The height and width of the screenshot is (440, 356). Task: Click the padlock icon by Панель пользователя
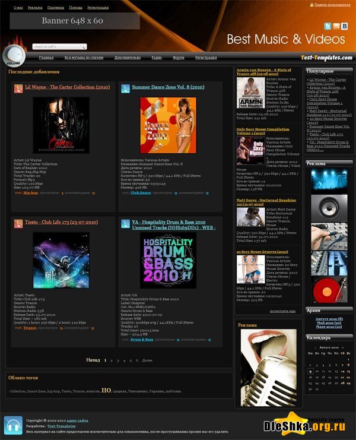pyautogui.click(x=311, y=5)
